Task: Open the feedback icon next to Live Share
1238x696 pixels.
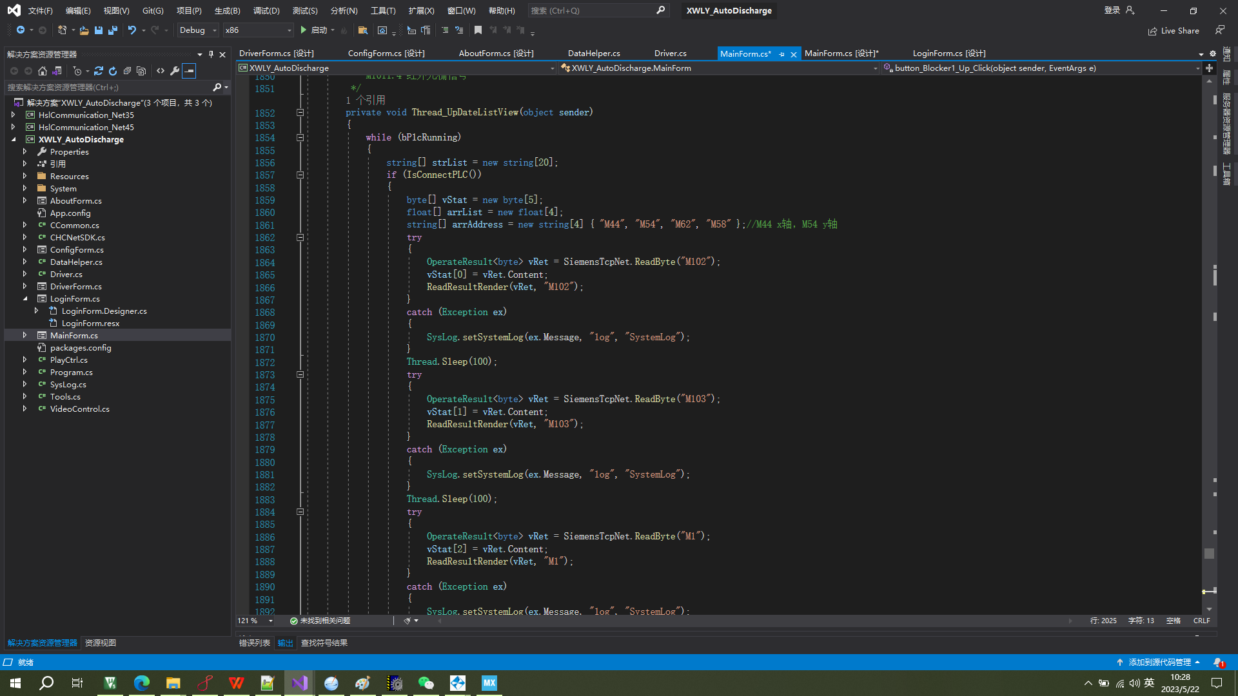Action: [x=1220, y=30]
